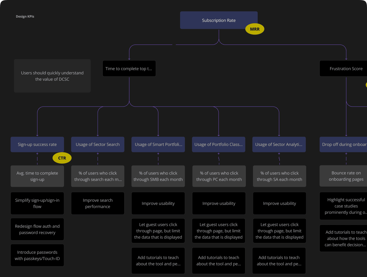This screenshot has width=367, height=277.
Task: Select the 'Users should quickly understand' note card
Action: [52, 76]
